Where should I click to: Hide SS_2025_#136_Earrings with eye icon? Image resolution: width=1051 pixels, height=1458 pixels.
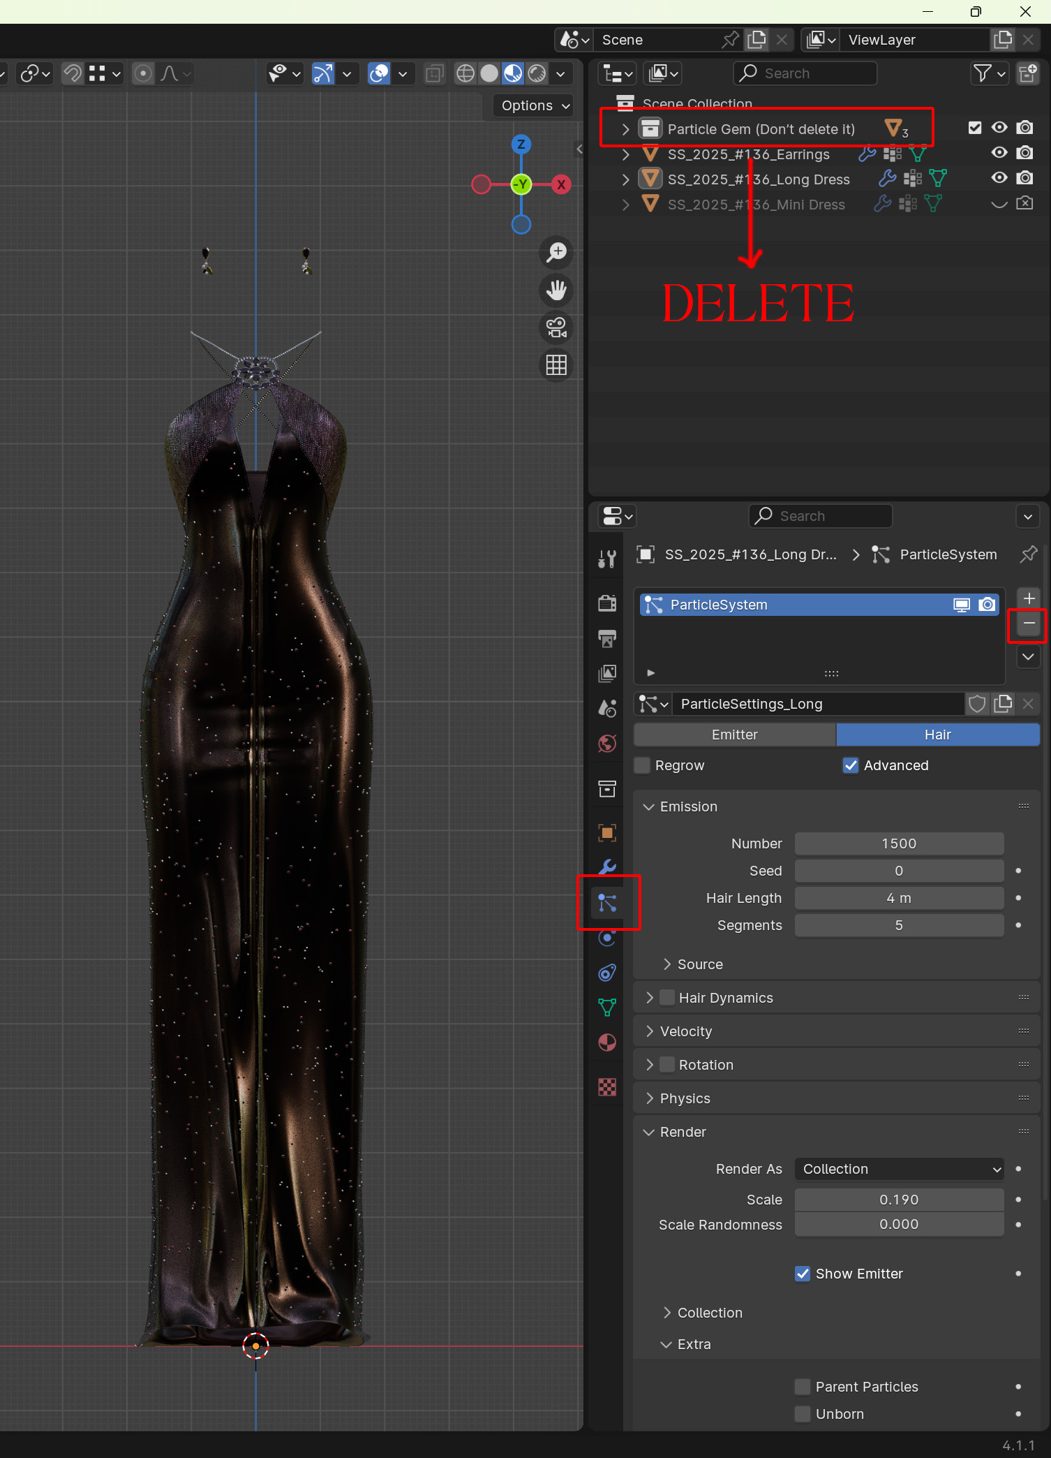(x=999, y=153)
